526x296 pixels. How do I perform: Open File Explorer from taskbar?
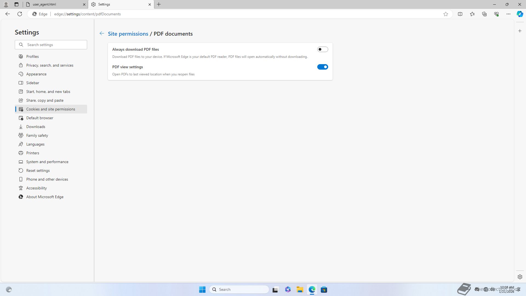[300, 289]
